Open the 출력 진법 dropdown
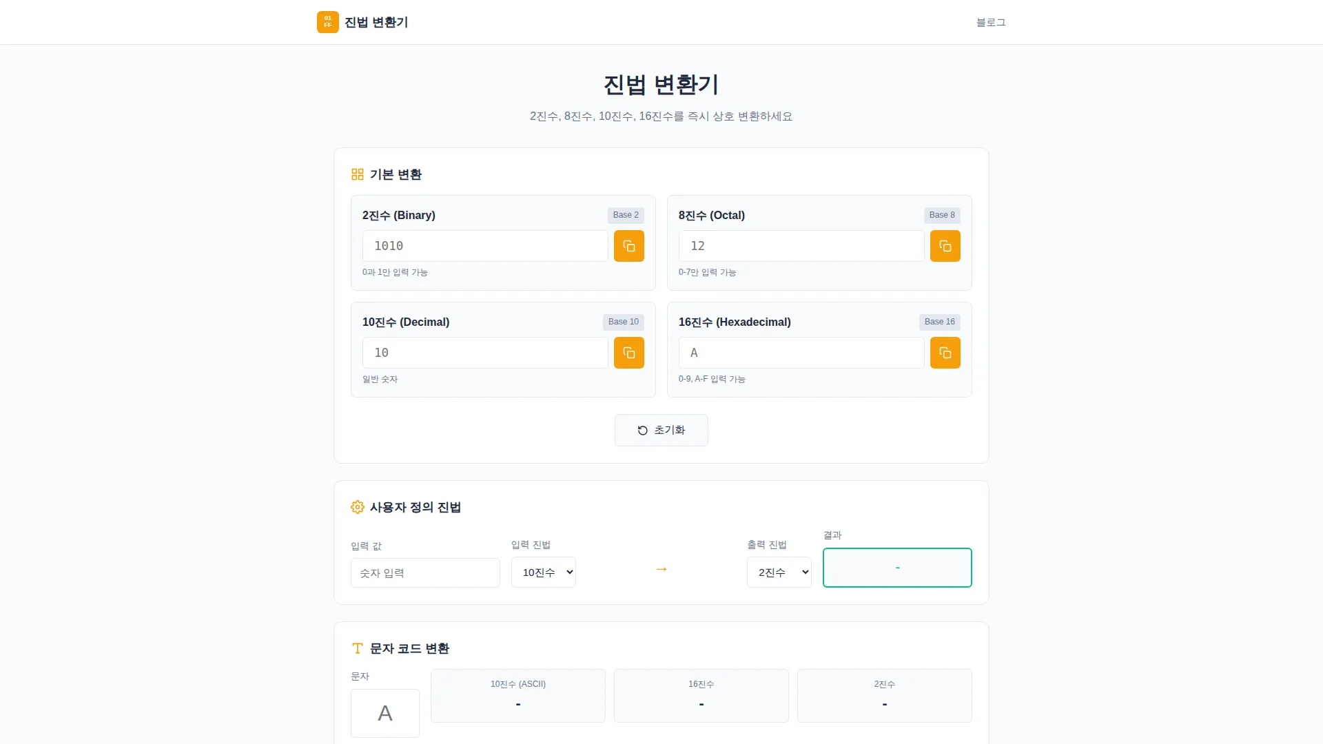The width and height of the screenshot is (1323, 744). 779,572
